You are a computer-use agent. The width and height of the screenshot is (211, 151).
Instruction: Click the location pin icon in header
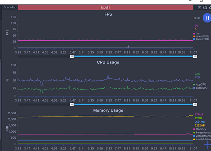pyautogui.click(x=199, y=8)
